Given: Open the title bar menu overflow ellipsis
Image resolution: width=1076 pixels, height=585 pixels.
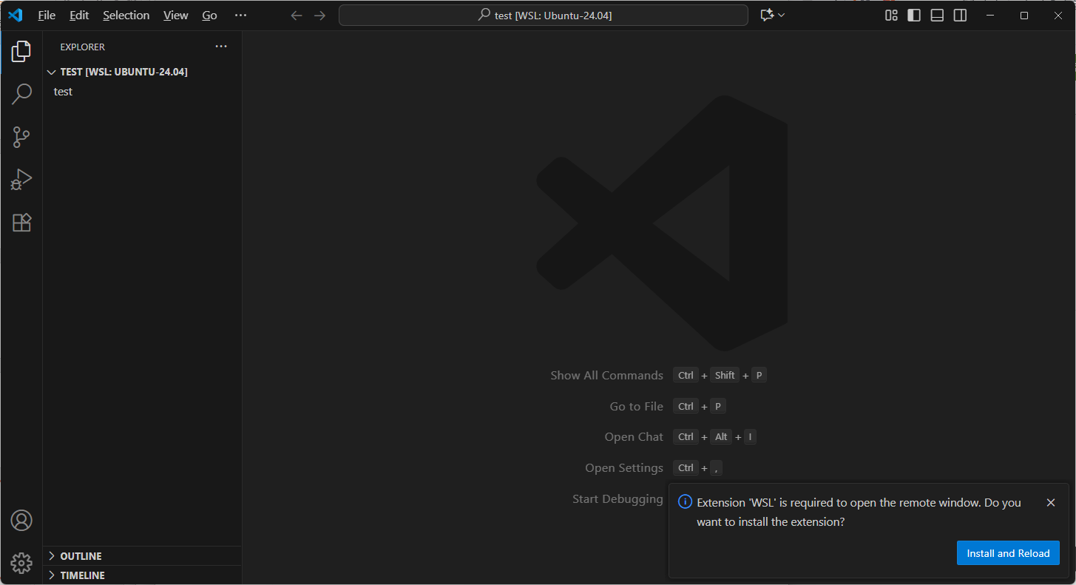Looking at the screenshot, I should [240, 15].
